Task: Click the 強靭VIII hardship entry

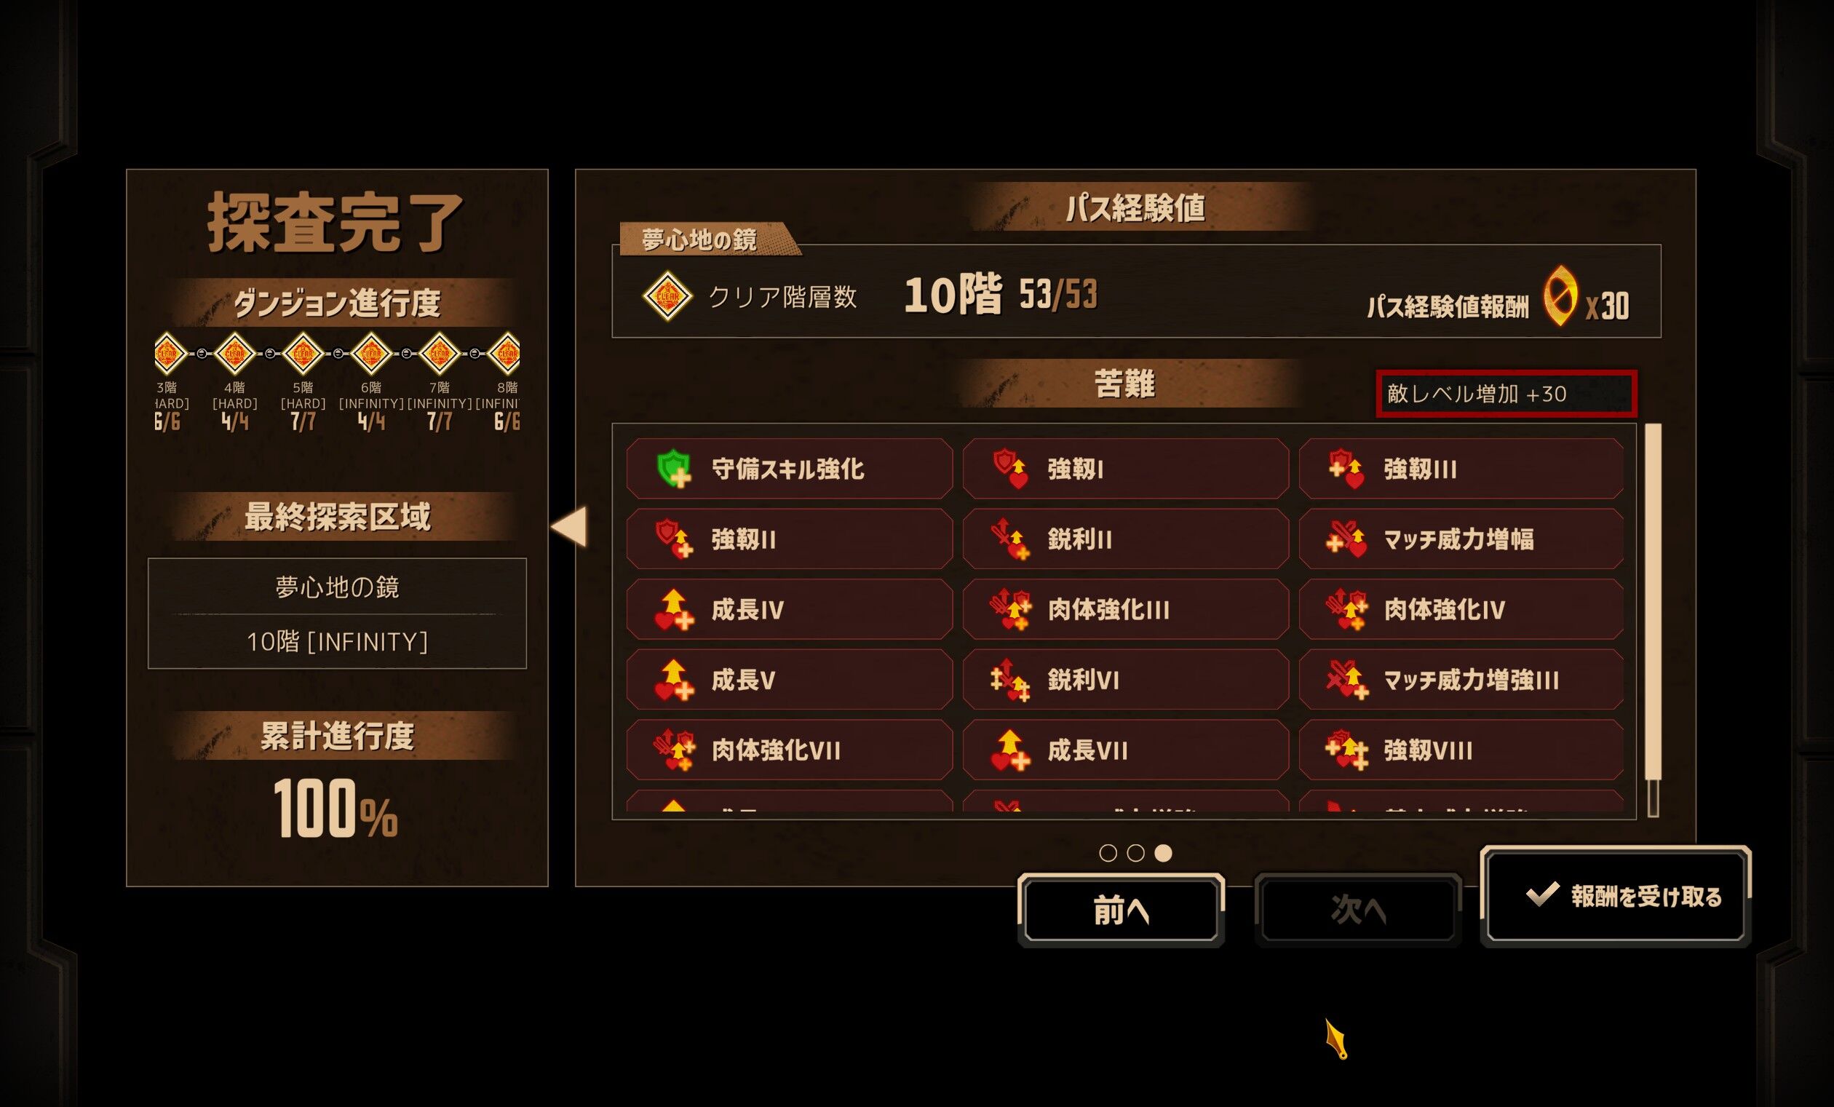Action: 1461,750
